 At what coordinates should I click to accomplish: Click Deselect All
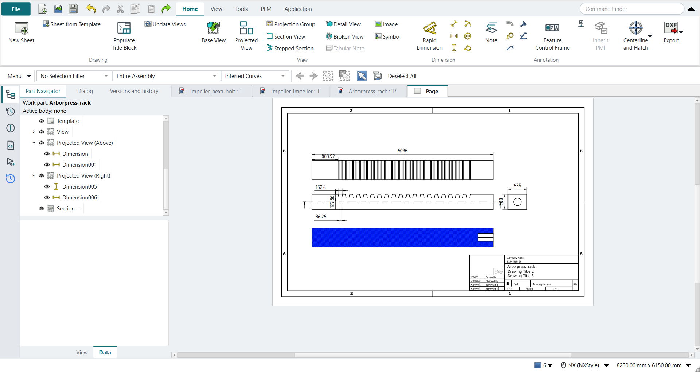click(402, 76)
